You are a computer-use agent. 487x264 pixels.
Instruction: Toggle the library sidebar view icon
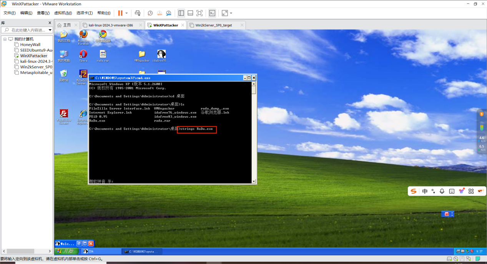(x=181, y=13)
